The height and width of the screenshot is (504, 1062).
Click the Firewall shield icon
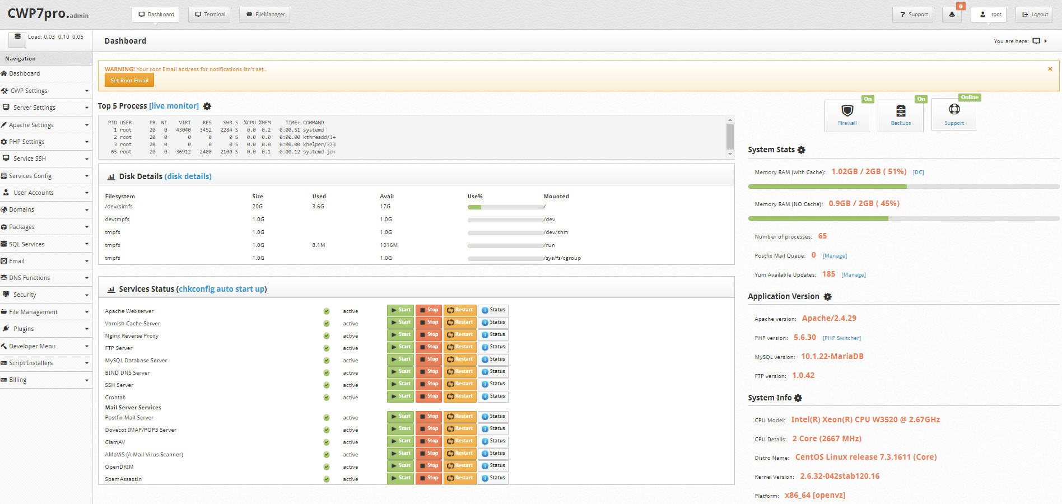click(847, 111)
